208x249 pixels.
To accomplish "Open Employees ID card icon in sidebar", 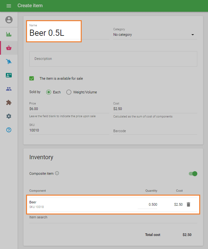I will point(9,75).
